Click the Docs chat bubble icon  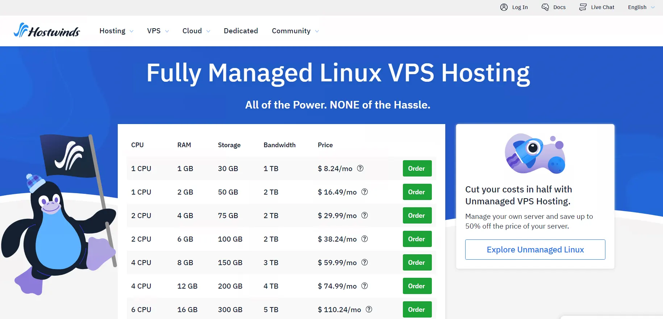pos(545,7)
